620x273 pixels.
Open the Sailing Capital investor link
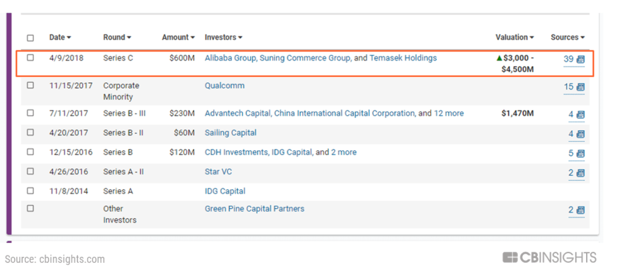(231, 133)
